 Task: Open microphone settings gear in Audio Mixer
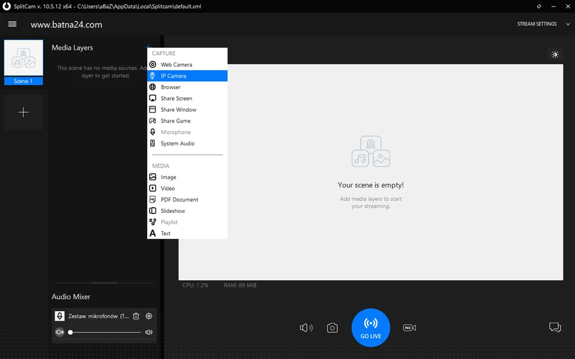point(149,316)
